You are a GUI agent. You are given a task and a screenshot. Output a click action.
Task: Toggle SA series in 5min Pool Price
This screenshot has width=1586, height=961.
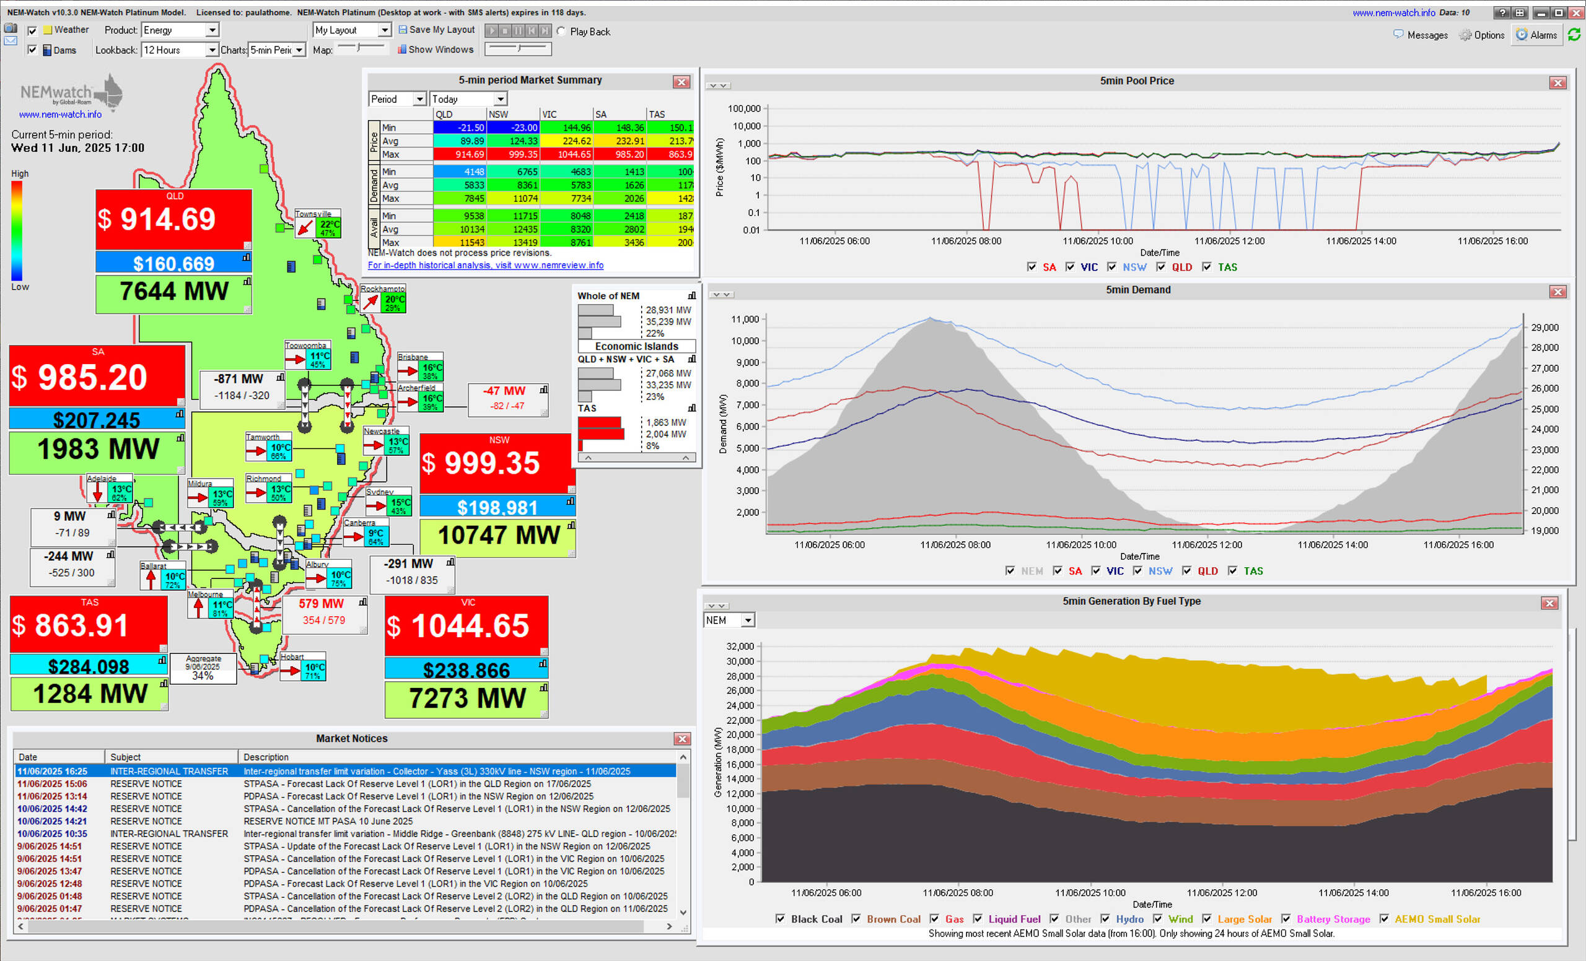1032,267
